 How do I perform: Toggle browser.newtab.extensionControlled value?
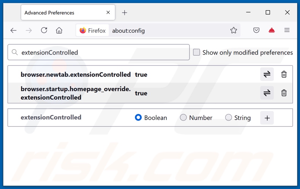(267, 74)
